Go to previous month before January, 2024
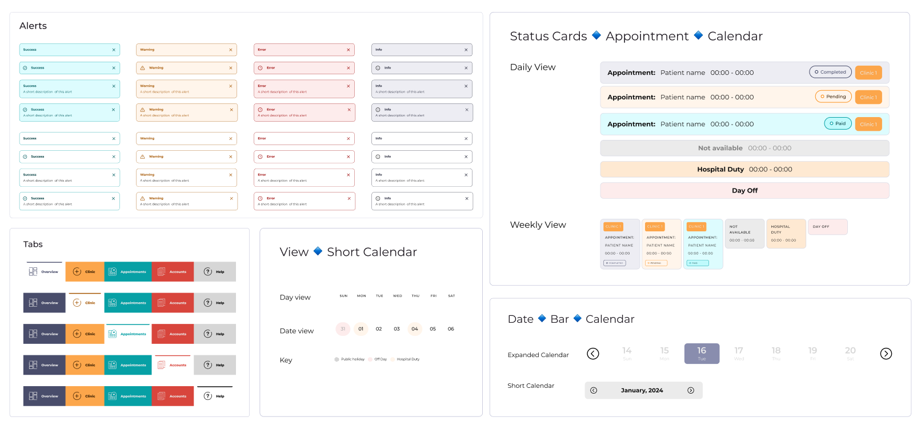Image resolution: width=921 pixels, height=429 pixels. point(594,391)
